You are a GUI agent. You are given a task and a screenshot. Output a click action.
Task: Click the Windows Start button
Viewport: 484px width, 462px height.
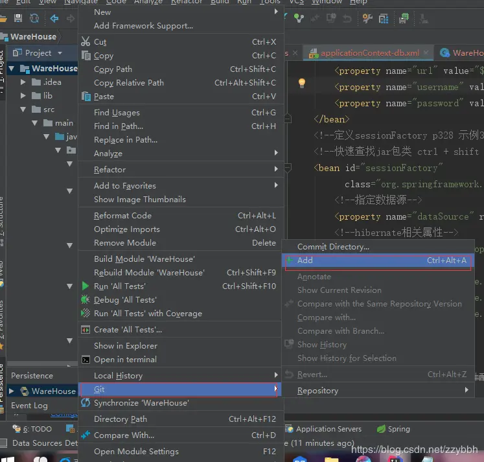tap(8, 459)
